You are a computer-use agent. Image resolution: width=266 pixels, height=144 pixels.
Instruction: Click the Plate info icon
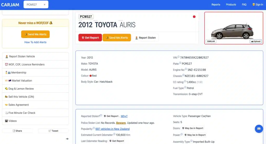(180, 63)
